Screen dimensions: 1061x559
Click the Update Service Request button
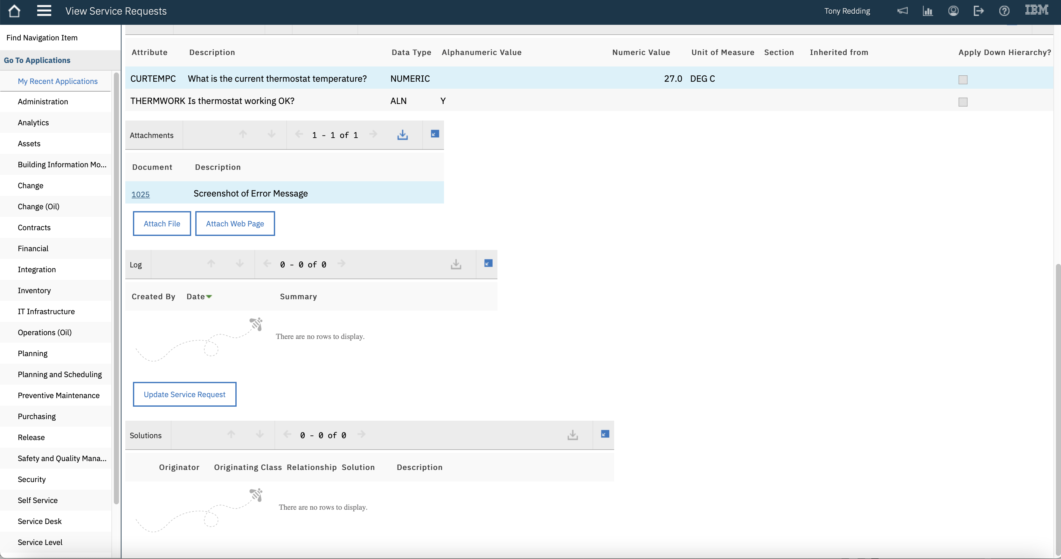(x=184, y=394)
